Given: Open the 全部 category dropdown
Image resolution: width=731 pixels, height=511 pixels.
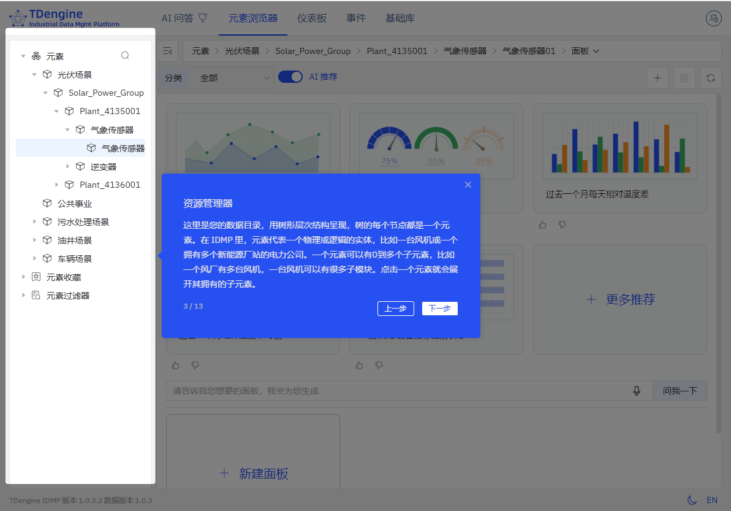Looking at the screenshot, I should pyautogui.click(x=232, y=78).
